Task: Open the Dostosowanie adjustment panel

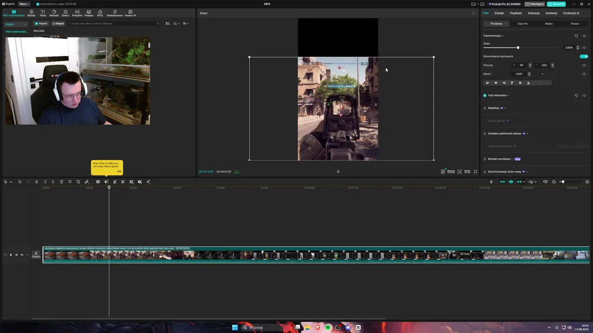Action: coord(115,13)
